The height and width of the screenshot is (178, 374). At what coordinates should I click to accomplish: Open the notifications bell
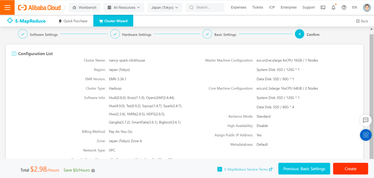tap(333, 7)
